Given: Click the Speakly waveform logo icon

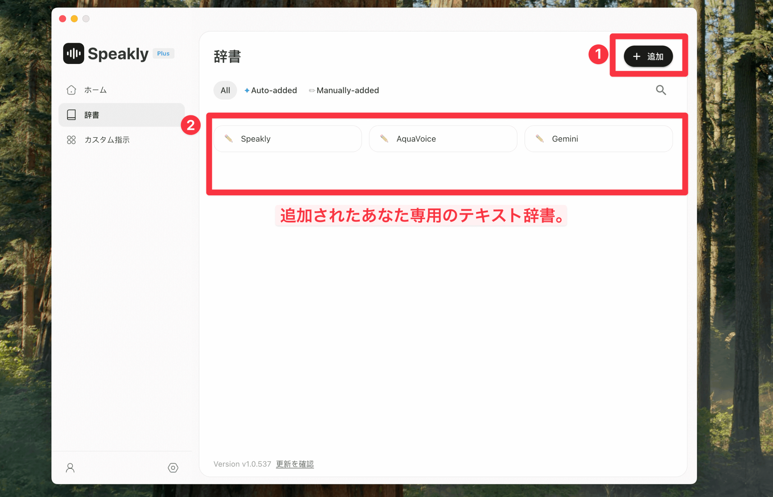Looking at the screenshot, I should 73,54.
